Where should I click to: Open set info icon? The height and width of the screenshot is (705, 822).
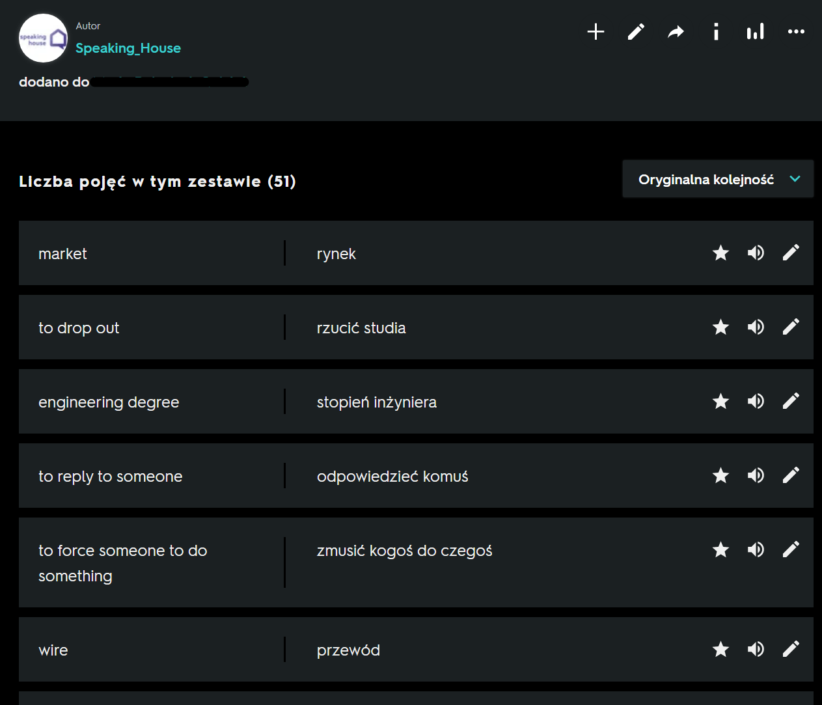pyautogui.click(x=716, y=32)
